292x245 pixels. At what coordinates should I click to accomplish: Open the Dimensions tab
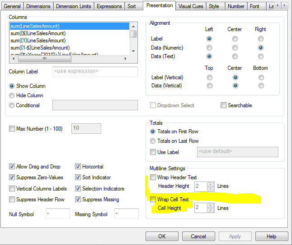click(x=38, y=6)
